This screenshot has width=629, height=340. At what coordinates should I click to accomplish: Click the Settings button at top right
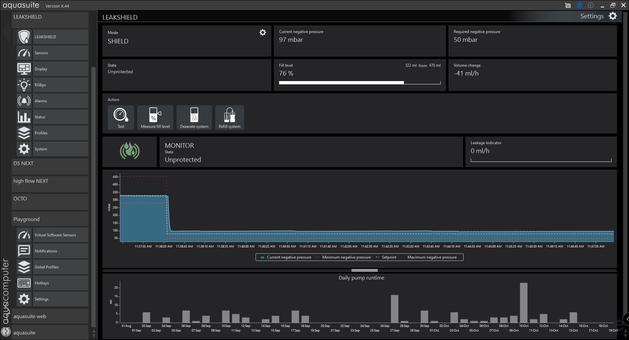click(598, 16)
